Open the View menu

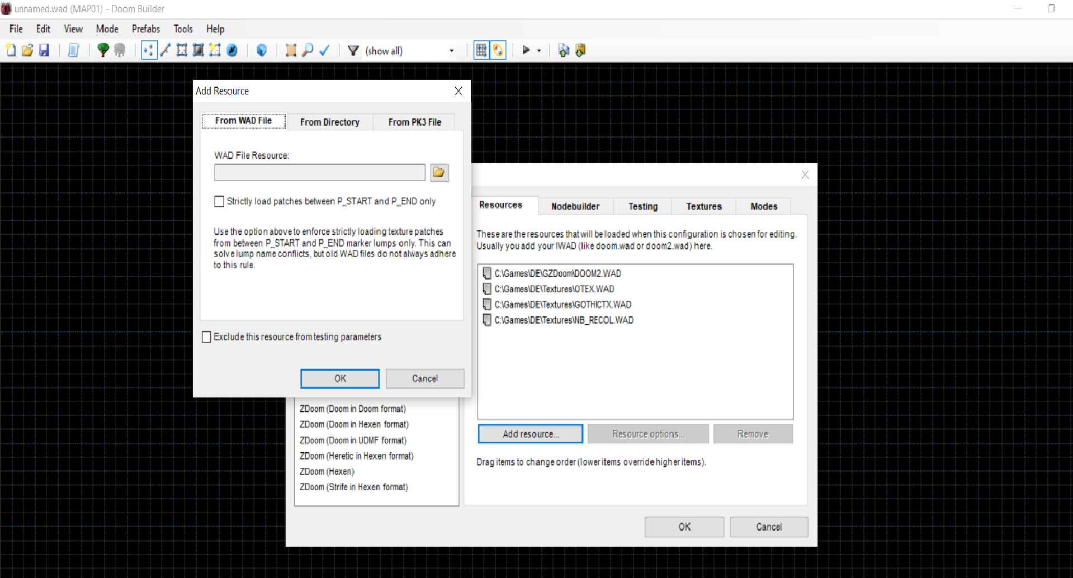pyautogui.click(x=73, y=29)
